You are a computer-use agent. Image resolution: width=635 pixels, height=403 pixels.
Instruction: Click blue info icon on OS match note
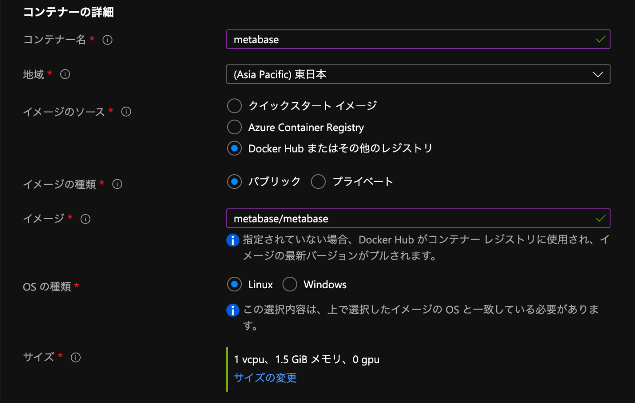[x=233, y=310]
